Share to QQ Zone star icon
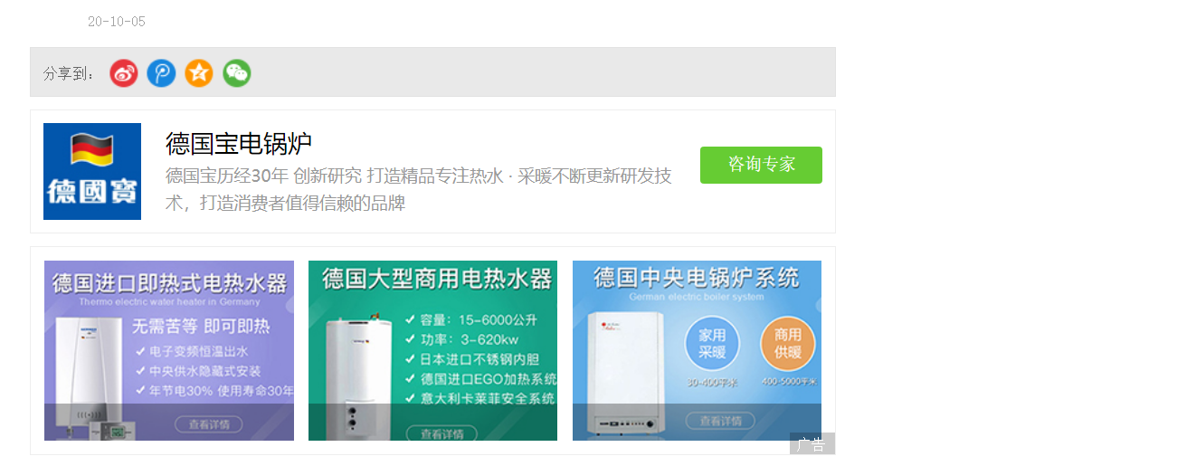1196x466 pixels. click(199, 73)
